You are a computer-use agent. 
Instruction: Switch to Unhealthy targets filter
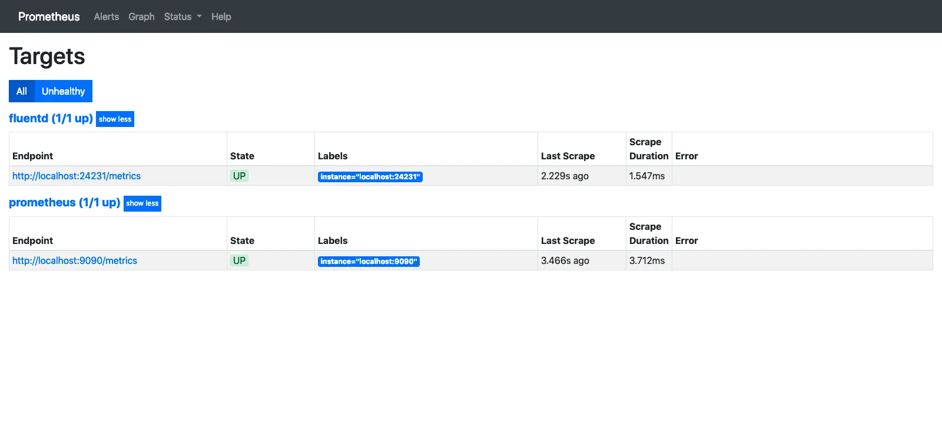(64, 91)
